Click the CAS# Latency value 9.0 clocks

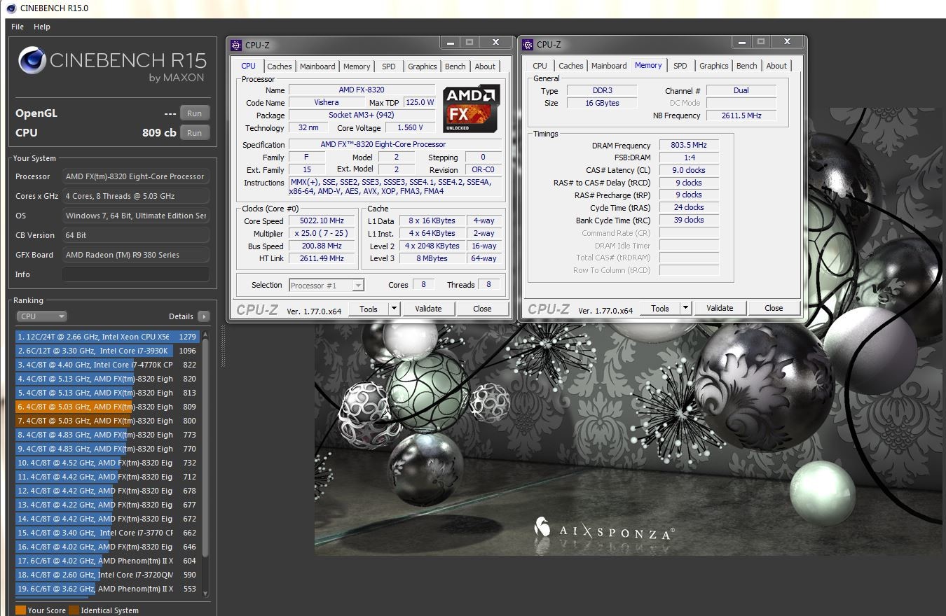click(689, 170)
